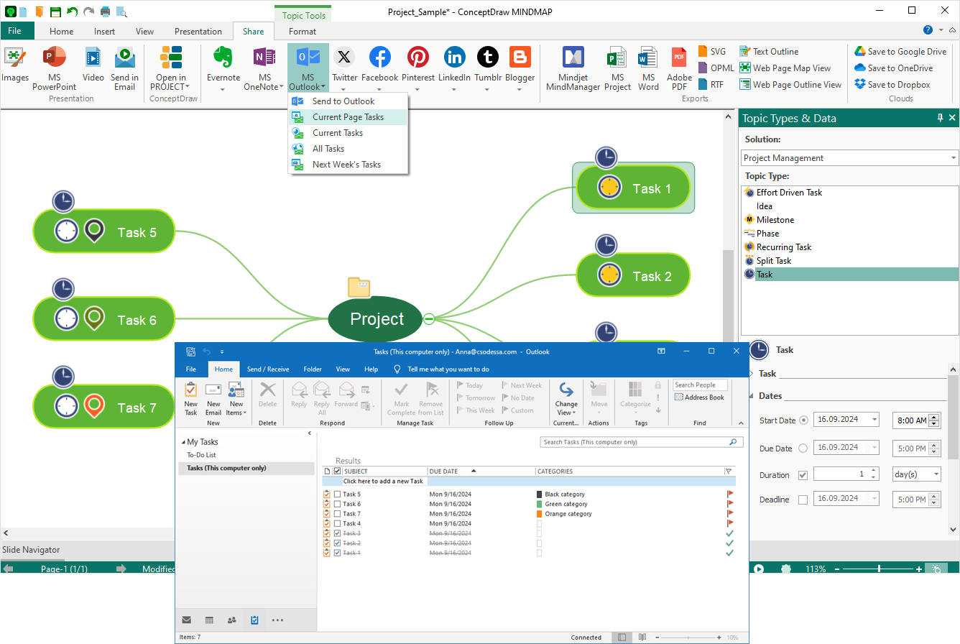Choose Next Week's Tasks menu item

[x=348, y=165]
